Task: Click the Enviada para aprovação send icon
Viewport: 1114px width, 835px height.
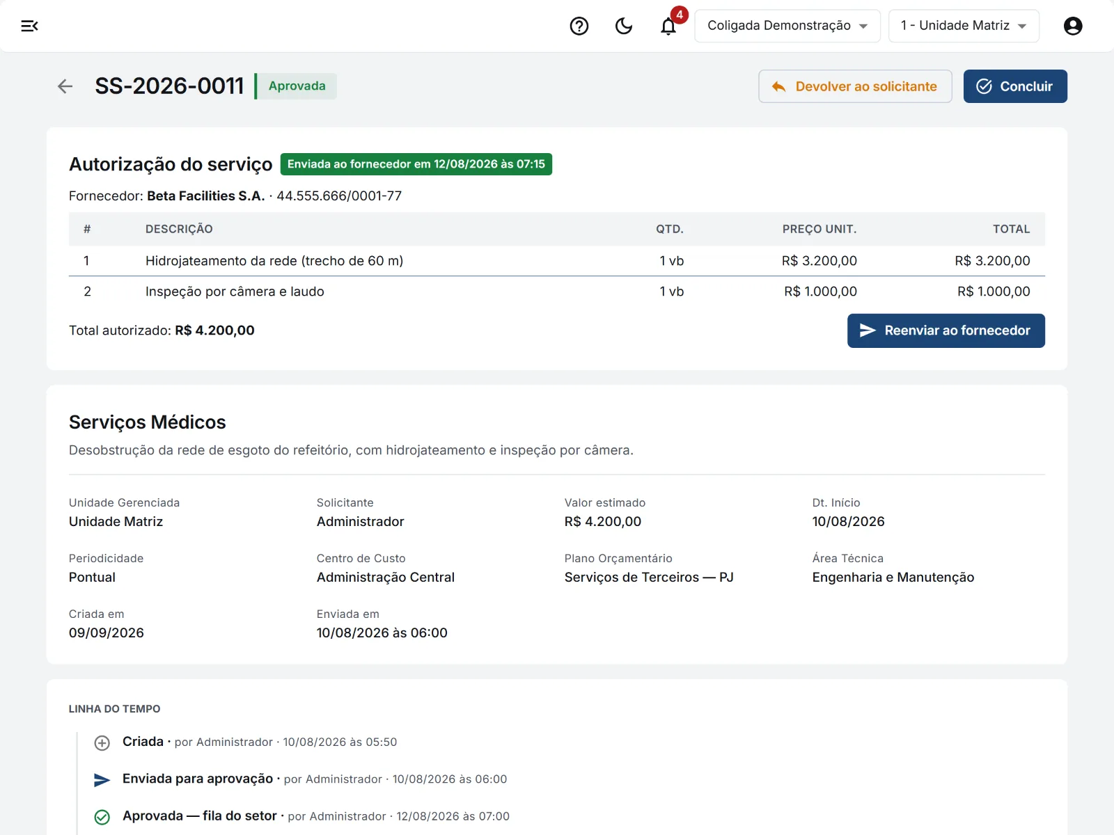Action: pos(102,780)
